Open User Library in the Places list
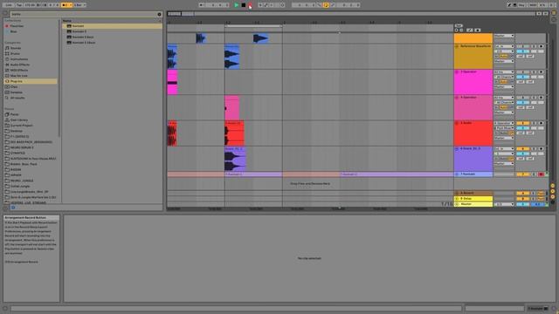The image size is (559, 314). 19,120
